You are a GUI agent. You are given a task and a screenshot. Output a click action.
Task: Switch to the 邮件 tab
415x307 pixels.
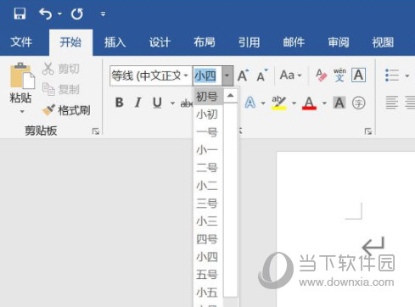294,42
